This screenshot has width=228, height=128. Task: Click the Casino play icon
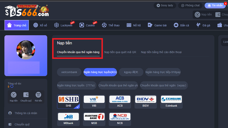[82, 25]
